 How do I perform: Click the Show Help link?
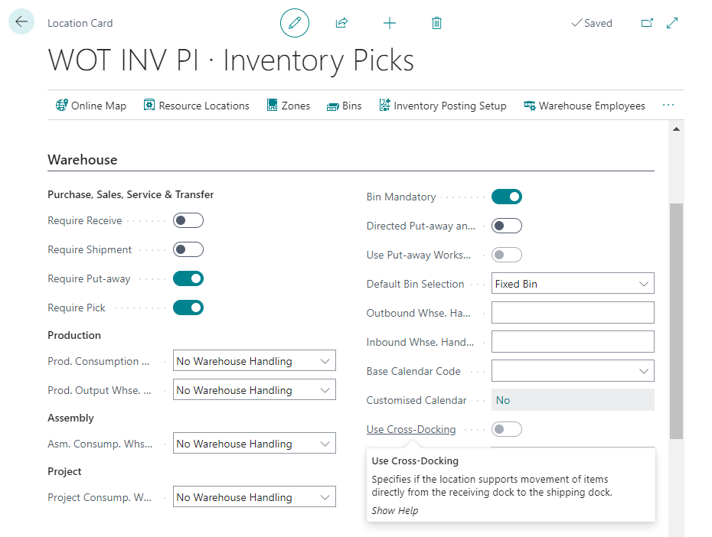tap(394, 511)
